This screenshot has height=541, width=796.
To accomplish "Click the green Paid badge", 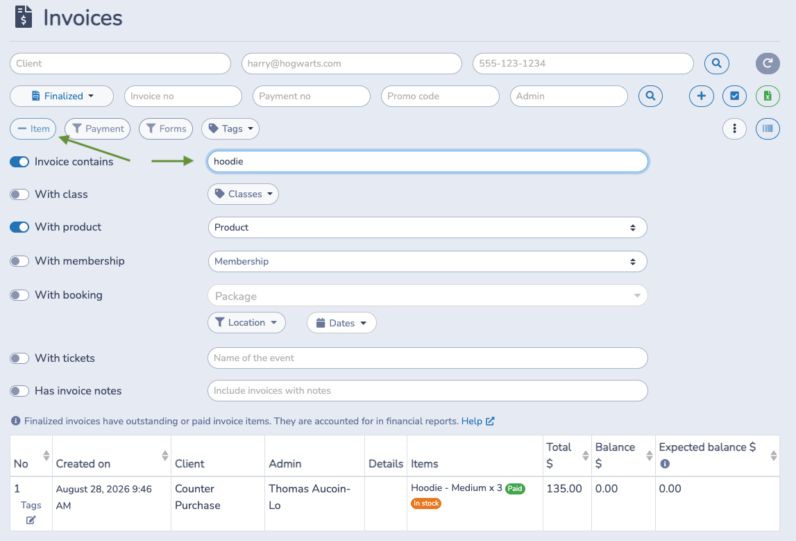I will point(515,489).
